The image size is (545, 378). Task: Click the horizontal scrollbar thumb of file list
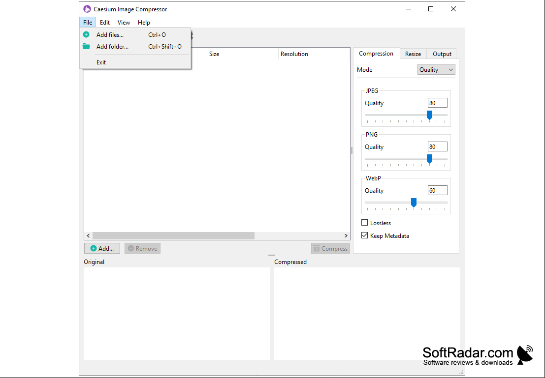point(173,235)
